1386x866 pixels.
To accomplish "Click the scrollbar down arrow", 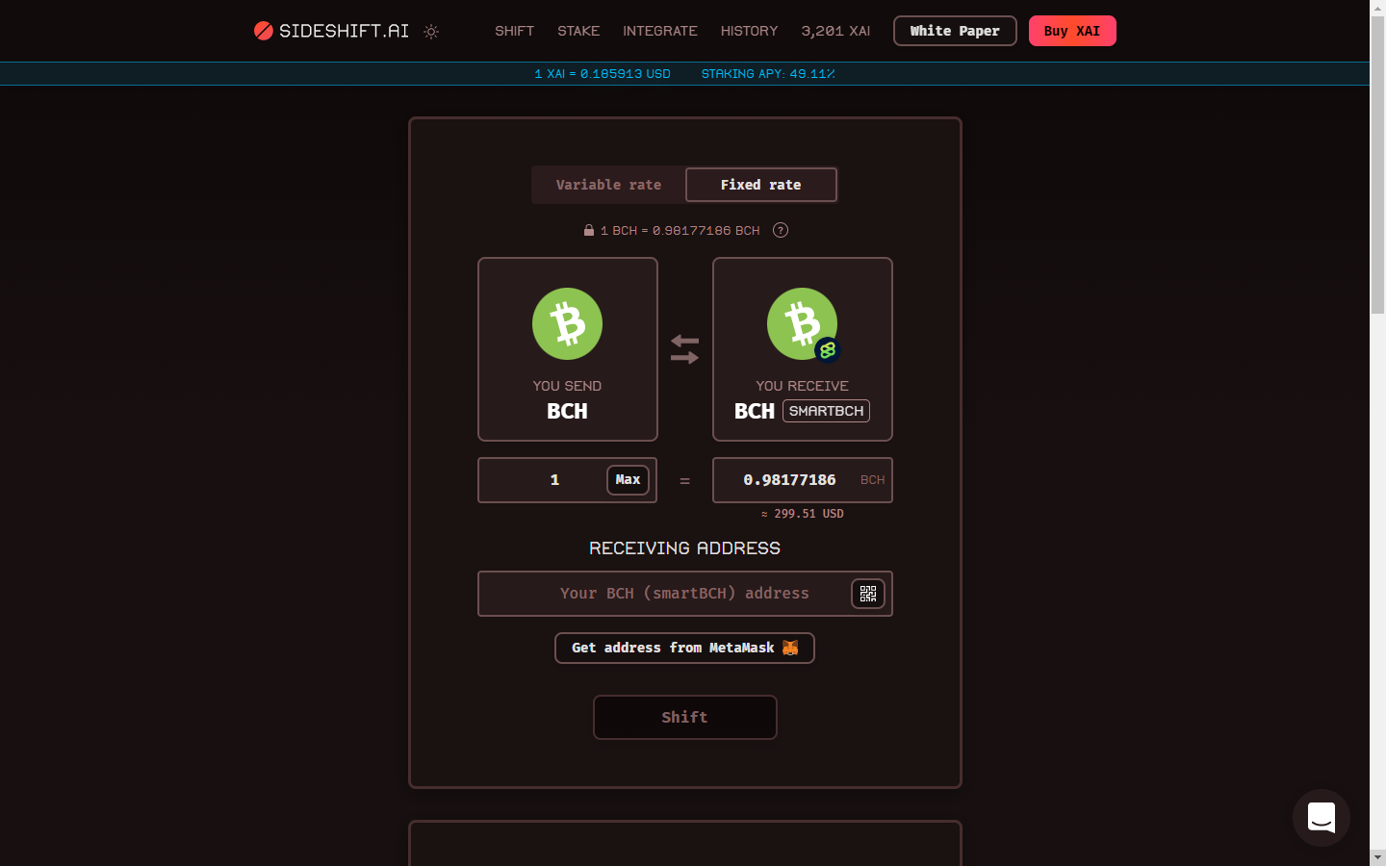I will tap(1378, 857).
